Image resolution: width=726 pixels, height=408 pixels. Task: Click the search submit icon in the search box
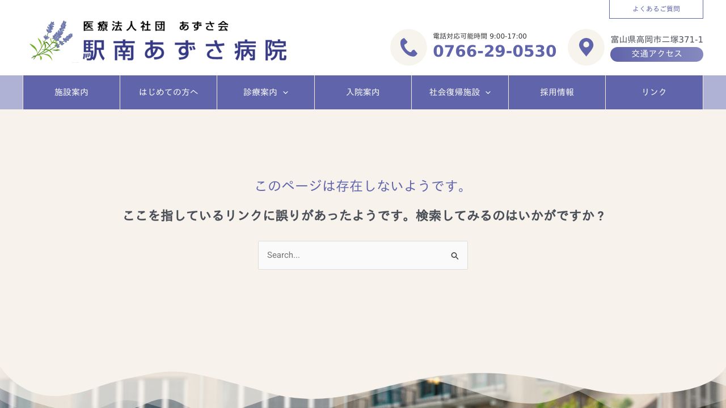(x=455, y=256)
